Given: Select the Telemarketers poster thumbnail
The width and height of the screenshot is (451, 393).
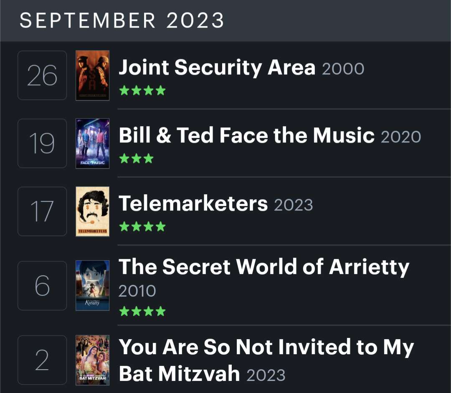Looking at the screenshot, I should pos(92,211).
